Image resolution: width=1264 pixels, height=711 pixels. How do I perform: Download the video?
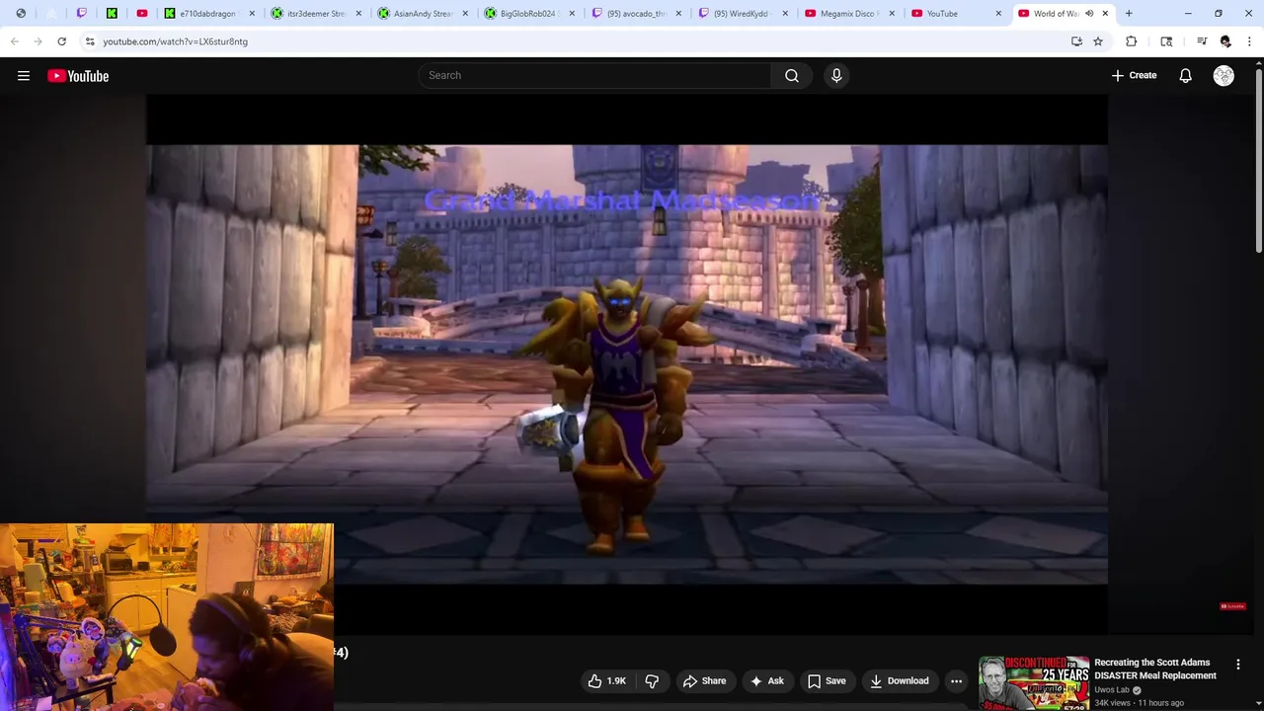tap(899, 680)
